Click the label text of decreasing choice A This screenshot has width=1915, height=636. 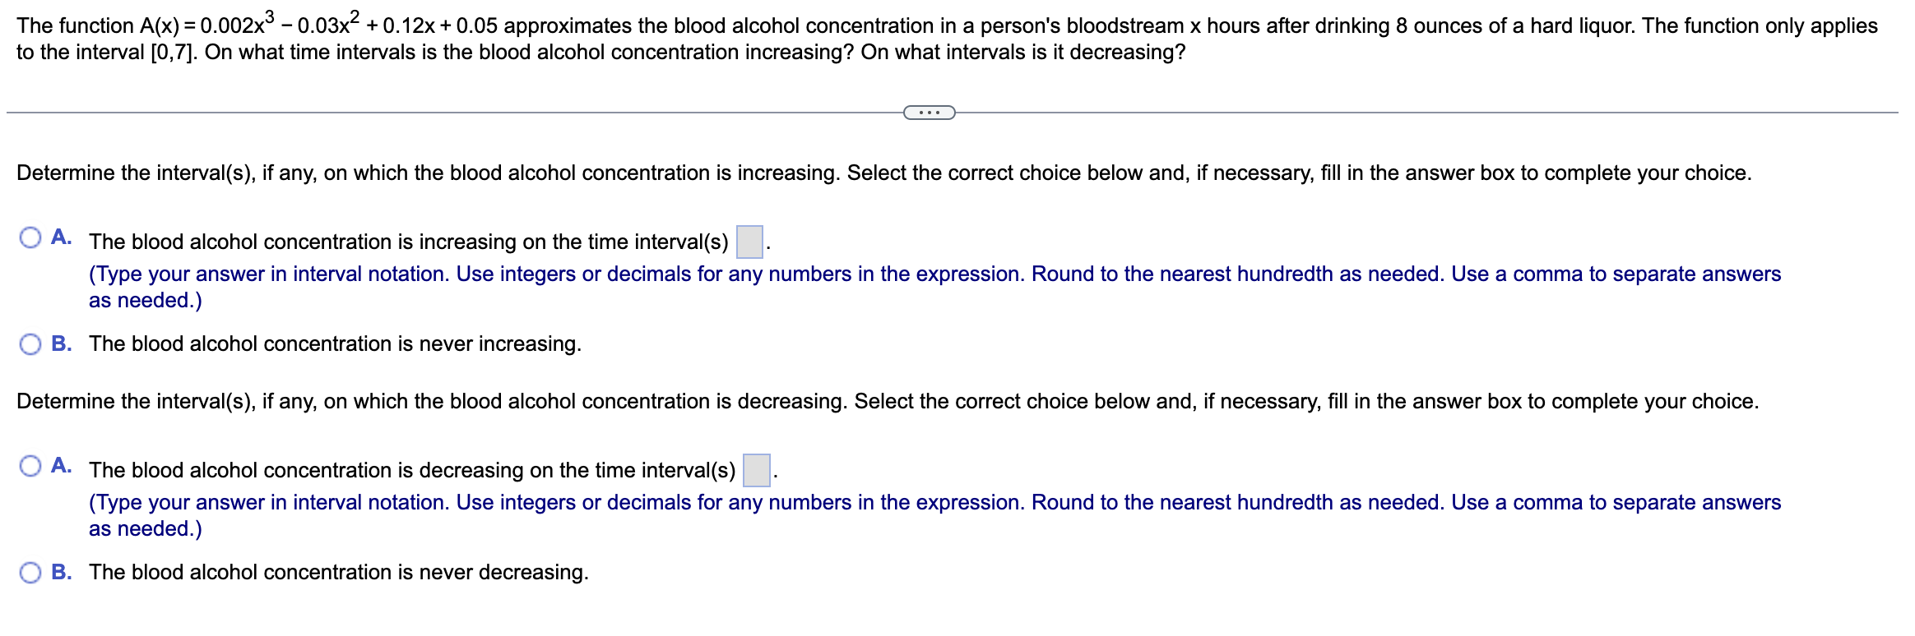point(411,470)
